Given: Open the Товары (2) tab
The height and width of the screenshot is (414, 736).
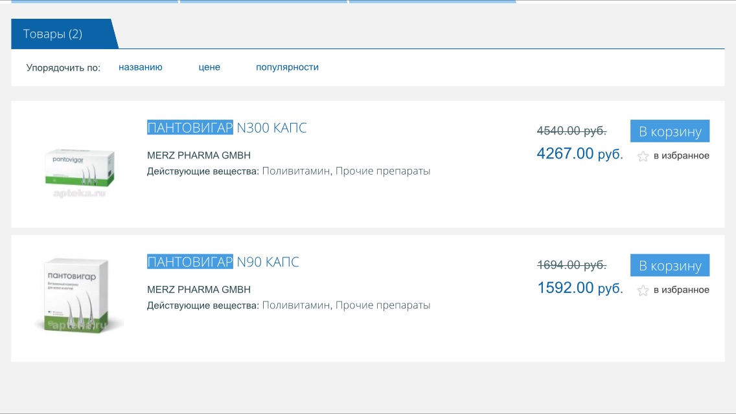Looking at the screenshot, I should click(53, 34).
